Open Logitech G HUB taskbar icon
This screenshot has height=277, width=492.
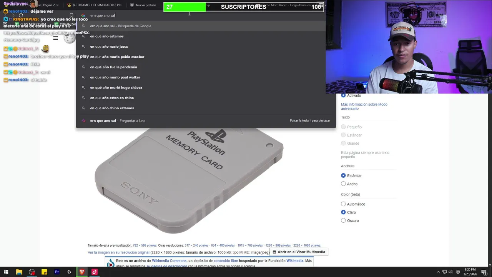pyautogui.click(x=69, y=272)
